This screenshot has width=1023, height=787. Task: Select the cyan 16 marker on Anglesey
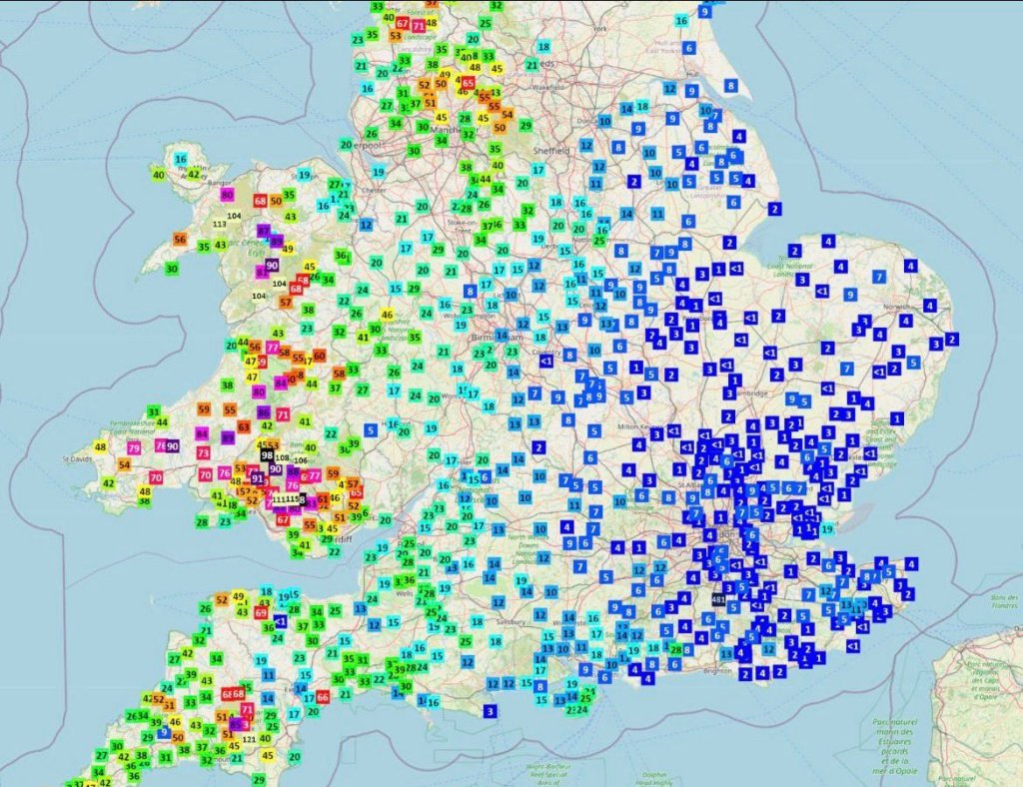pyautogui.click(x=181, y=159)
